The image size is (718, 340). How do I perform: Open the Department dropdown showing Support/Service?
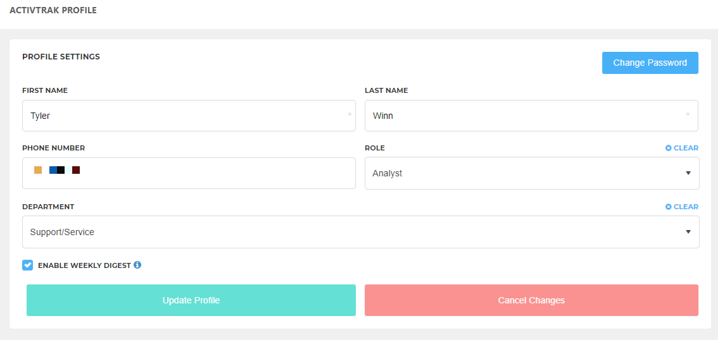361,232
